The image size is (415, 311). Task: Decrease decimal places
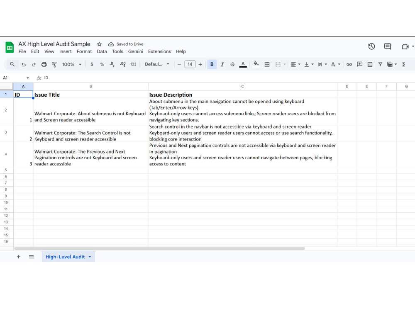coord(112,64)
